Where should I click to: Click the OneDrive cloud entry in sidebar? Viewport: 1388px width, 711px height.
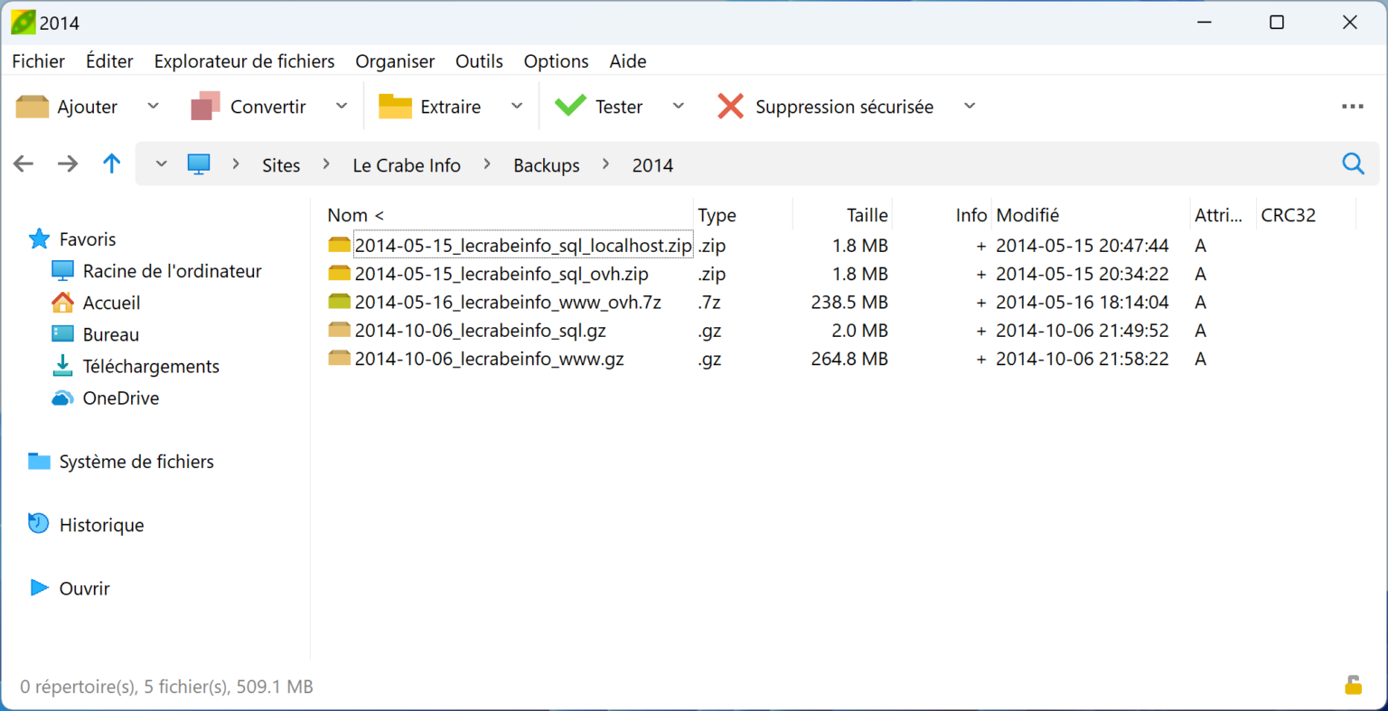[x=117, y=398]
